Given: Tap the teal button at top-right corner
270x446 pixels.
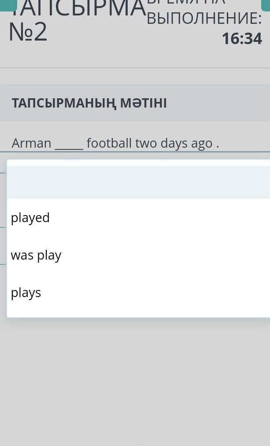Looking at the screenshot, I should (x=266, y=4).
